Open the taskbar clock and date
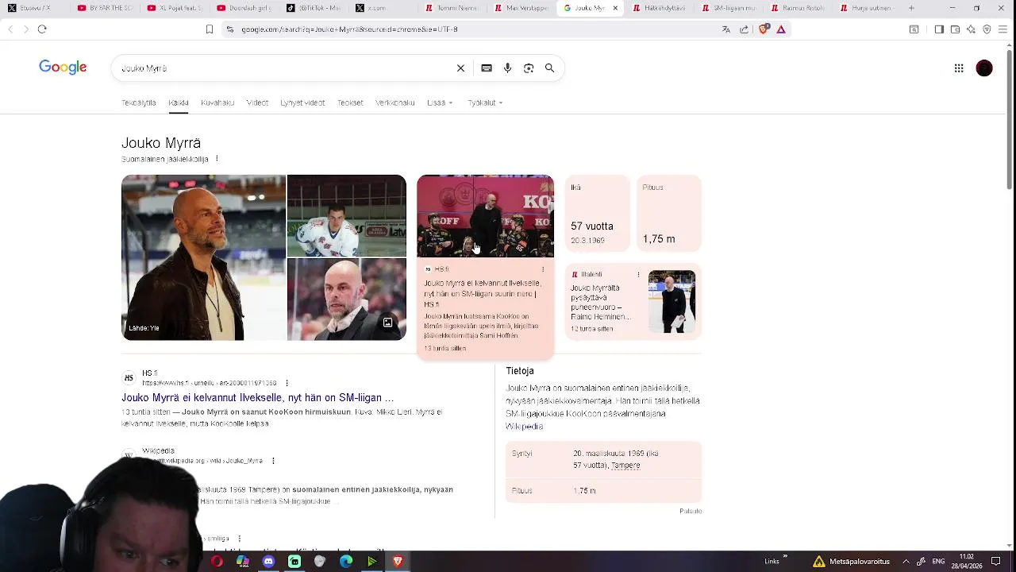This screenshot has width=1016, height=572. [967, 562]
